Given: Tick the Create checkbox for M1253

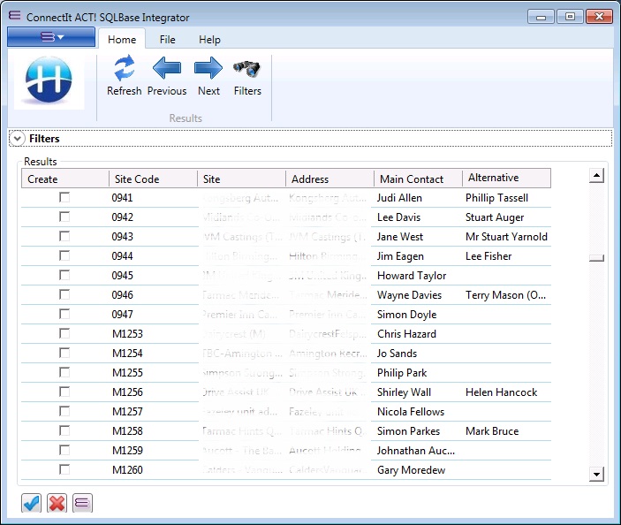Looking at the screenshot, I should coord(64,334).
